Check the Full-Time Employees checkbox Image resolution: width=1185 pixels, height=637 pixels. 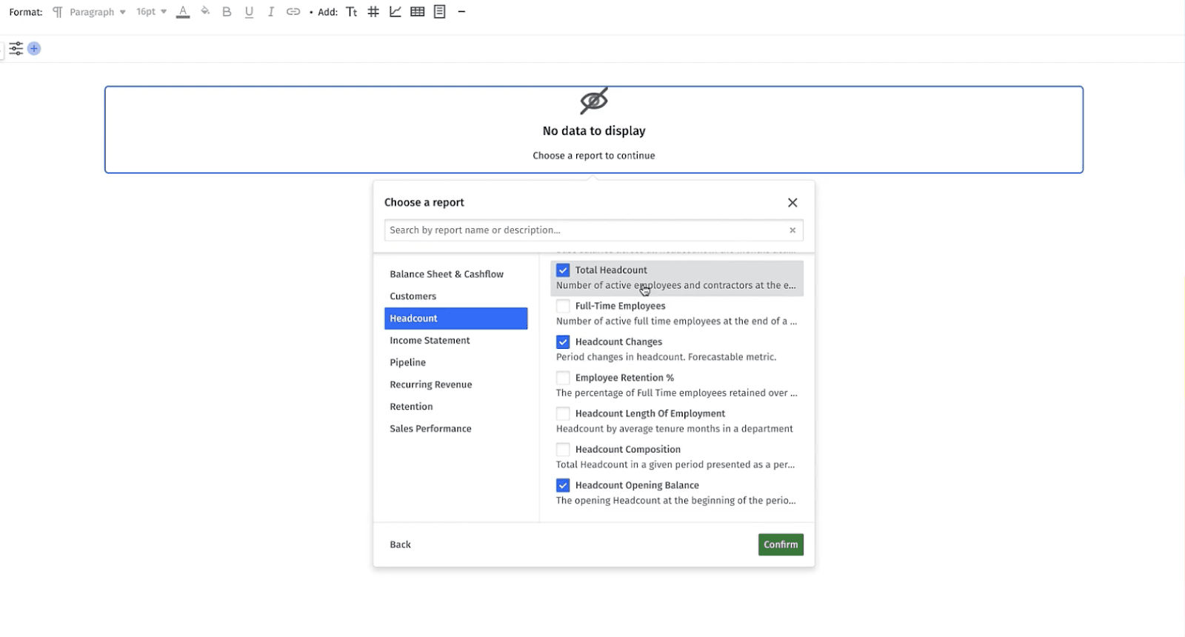(563, 306)
